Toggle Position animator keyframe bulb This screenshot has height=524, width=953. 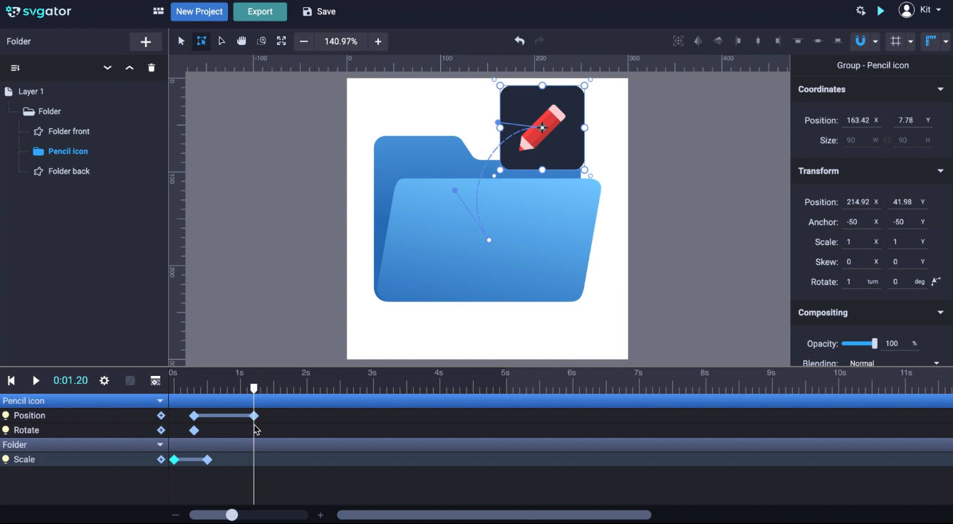(6, 415)
